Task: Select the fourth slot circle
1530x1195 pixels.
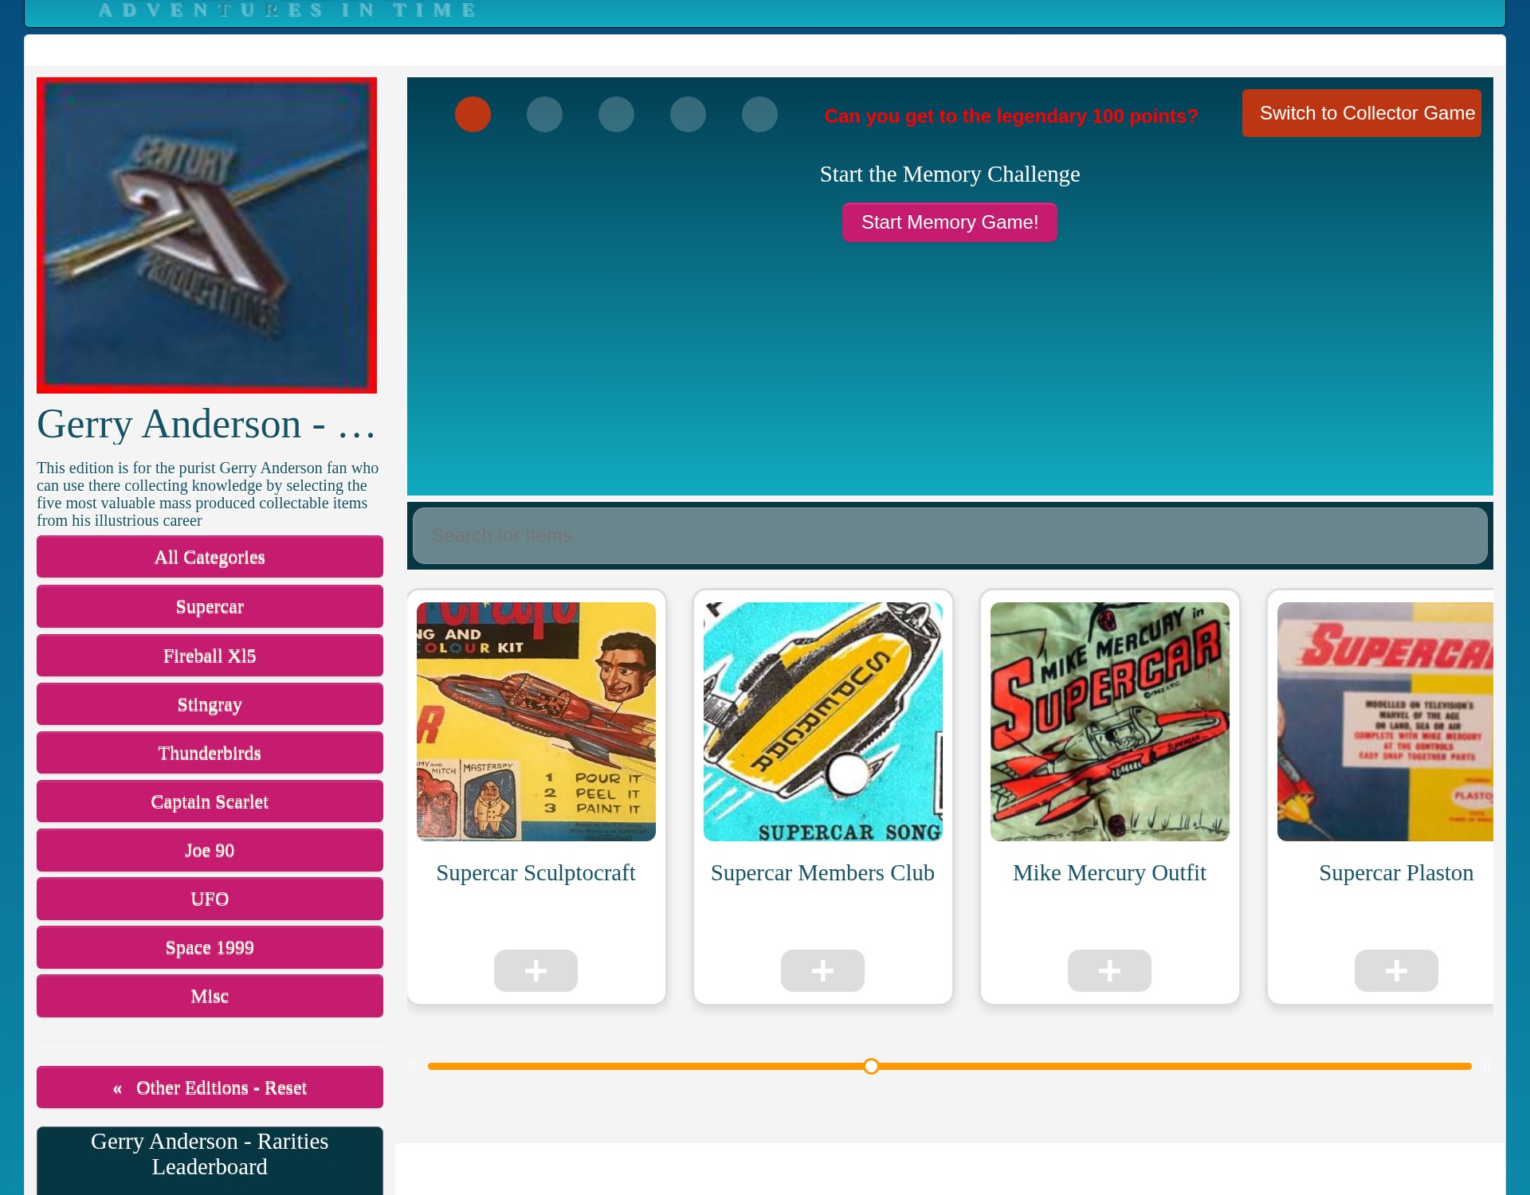Action: (688, 114)
